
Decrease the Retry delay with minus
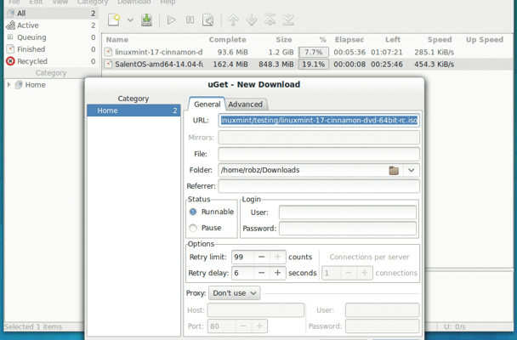click(x=261, y=273)
